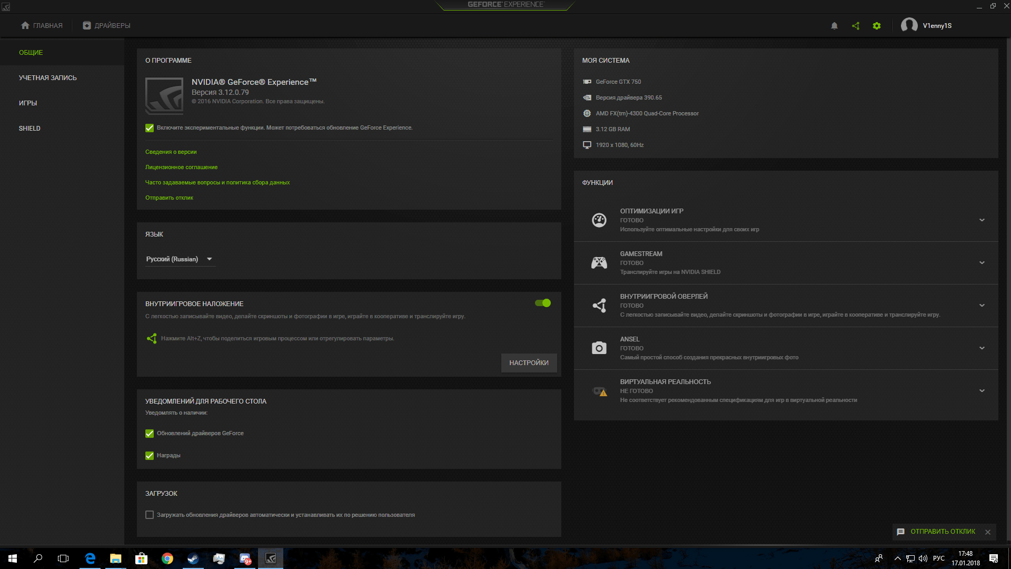
Task: Enable automatic driver download checkbox
Action: pos(150,515)
